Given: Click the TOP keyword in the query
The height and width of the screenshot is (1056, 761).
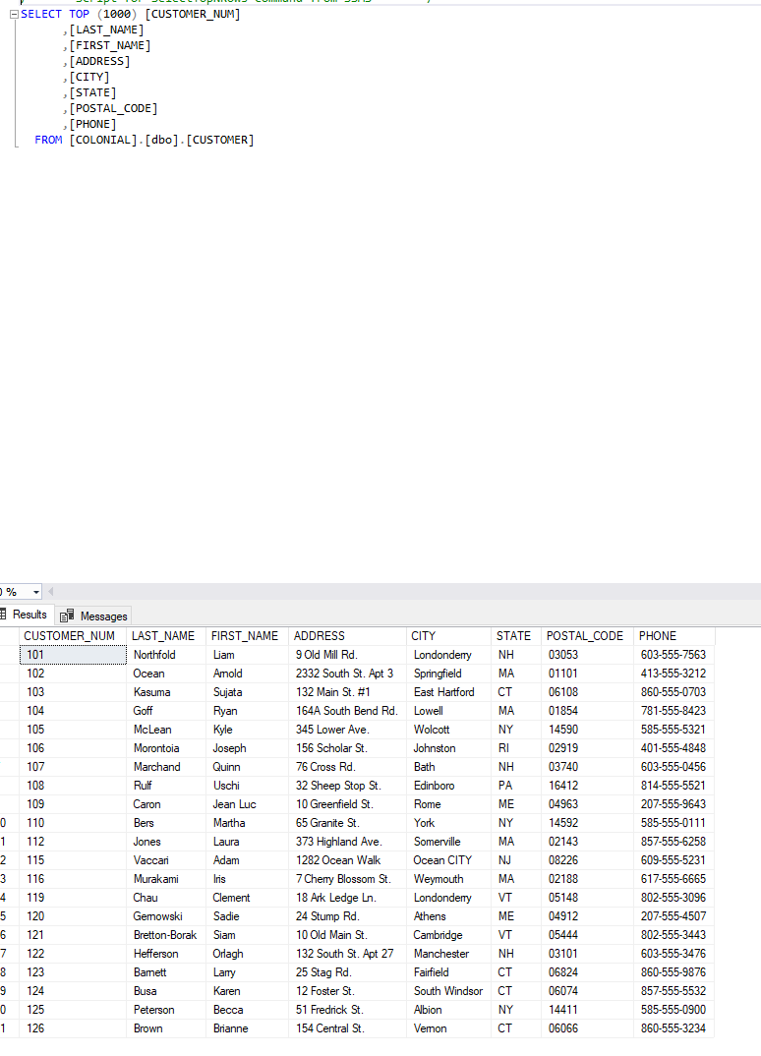Looking at the screenshot, I should (x=79, y=14).
